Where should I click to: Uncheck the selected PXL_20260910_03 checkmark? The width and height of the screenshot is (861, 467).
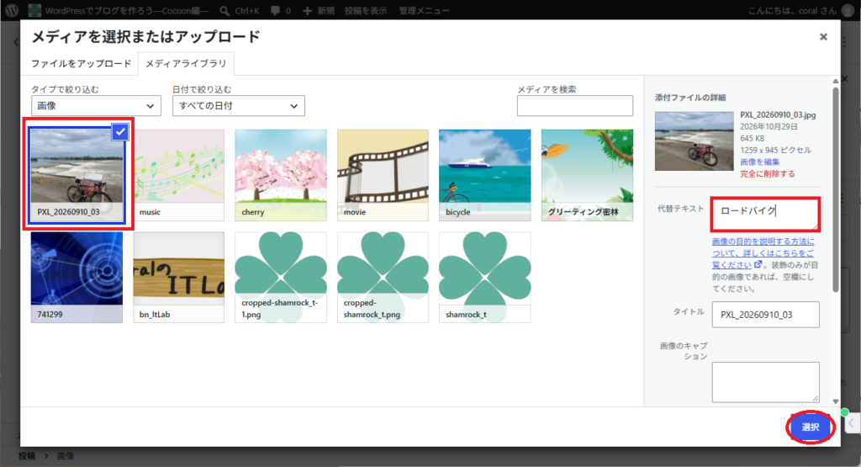(120, 132)
